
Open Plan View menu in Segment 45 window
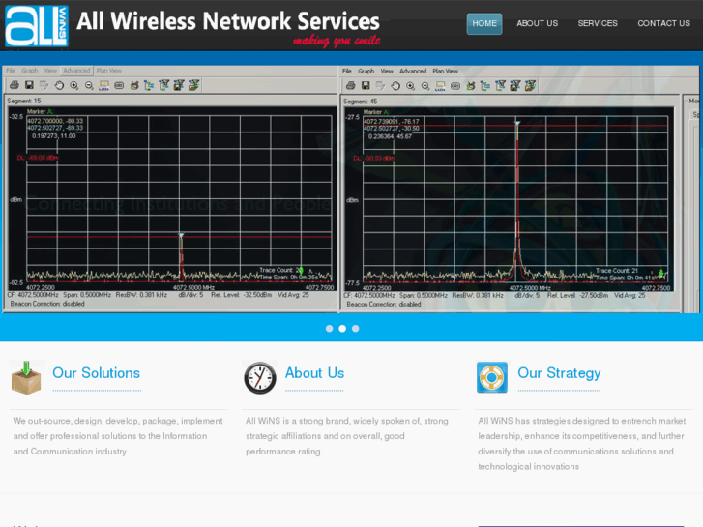(445, 71)
